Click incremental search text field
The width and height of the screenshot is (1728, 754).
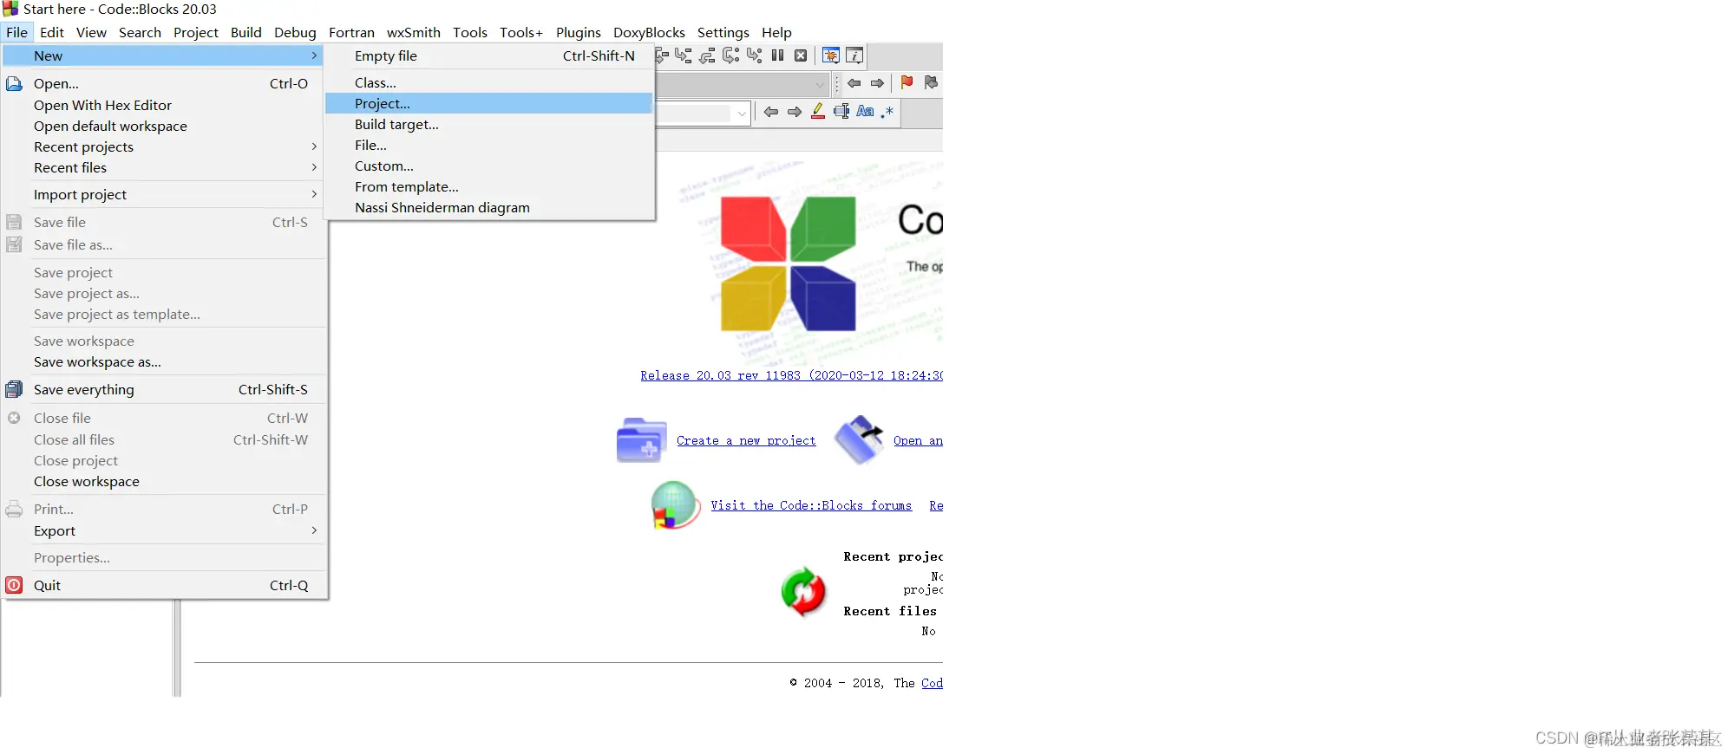pos(694,113)
